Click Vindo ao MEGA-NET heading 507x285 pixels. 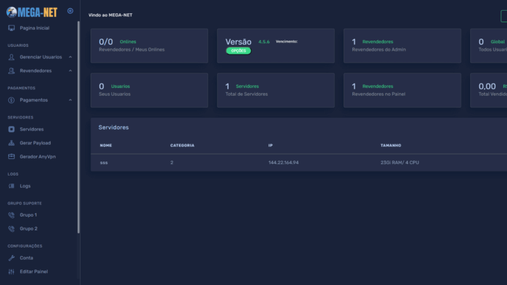110,15
